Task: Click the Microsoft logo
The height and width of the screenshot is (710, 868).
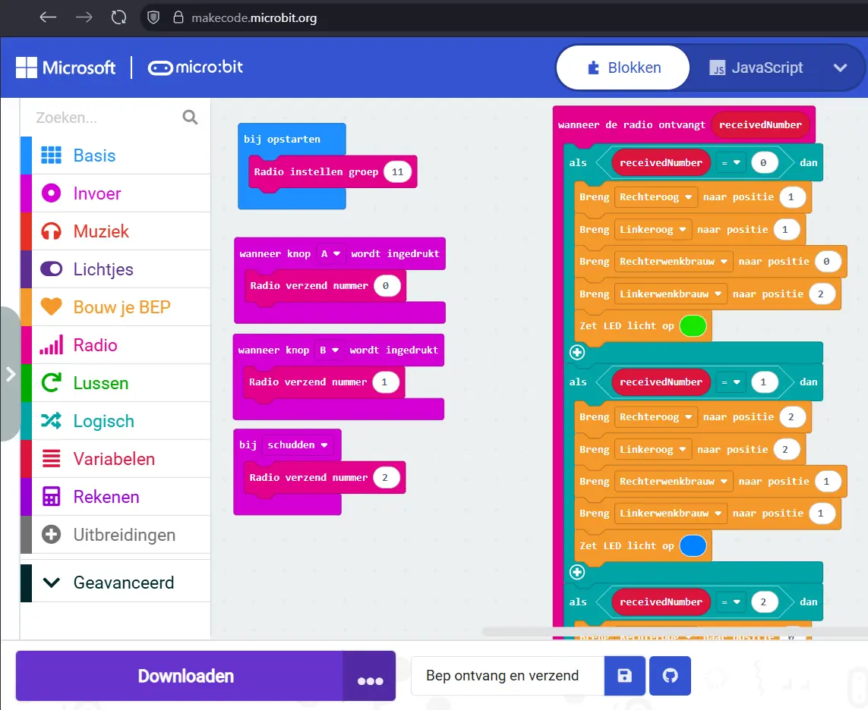Action: [66, 68]
